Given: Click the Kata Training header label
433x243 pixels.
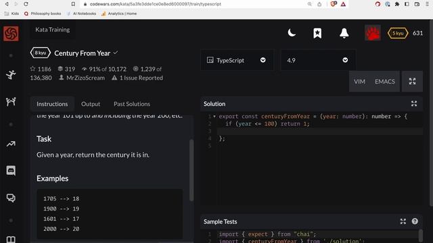Looking at the screenshot, I should pos(53,30).
